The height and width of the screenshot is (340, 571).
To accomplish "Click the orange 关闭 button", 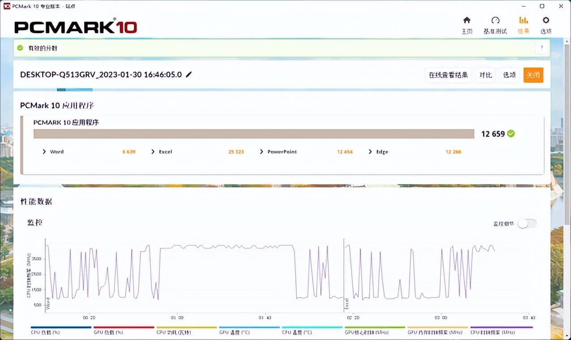I will pyautogui.click(x=533, y=75).
